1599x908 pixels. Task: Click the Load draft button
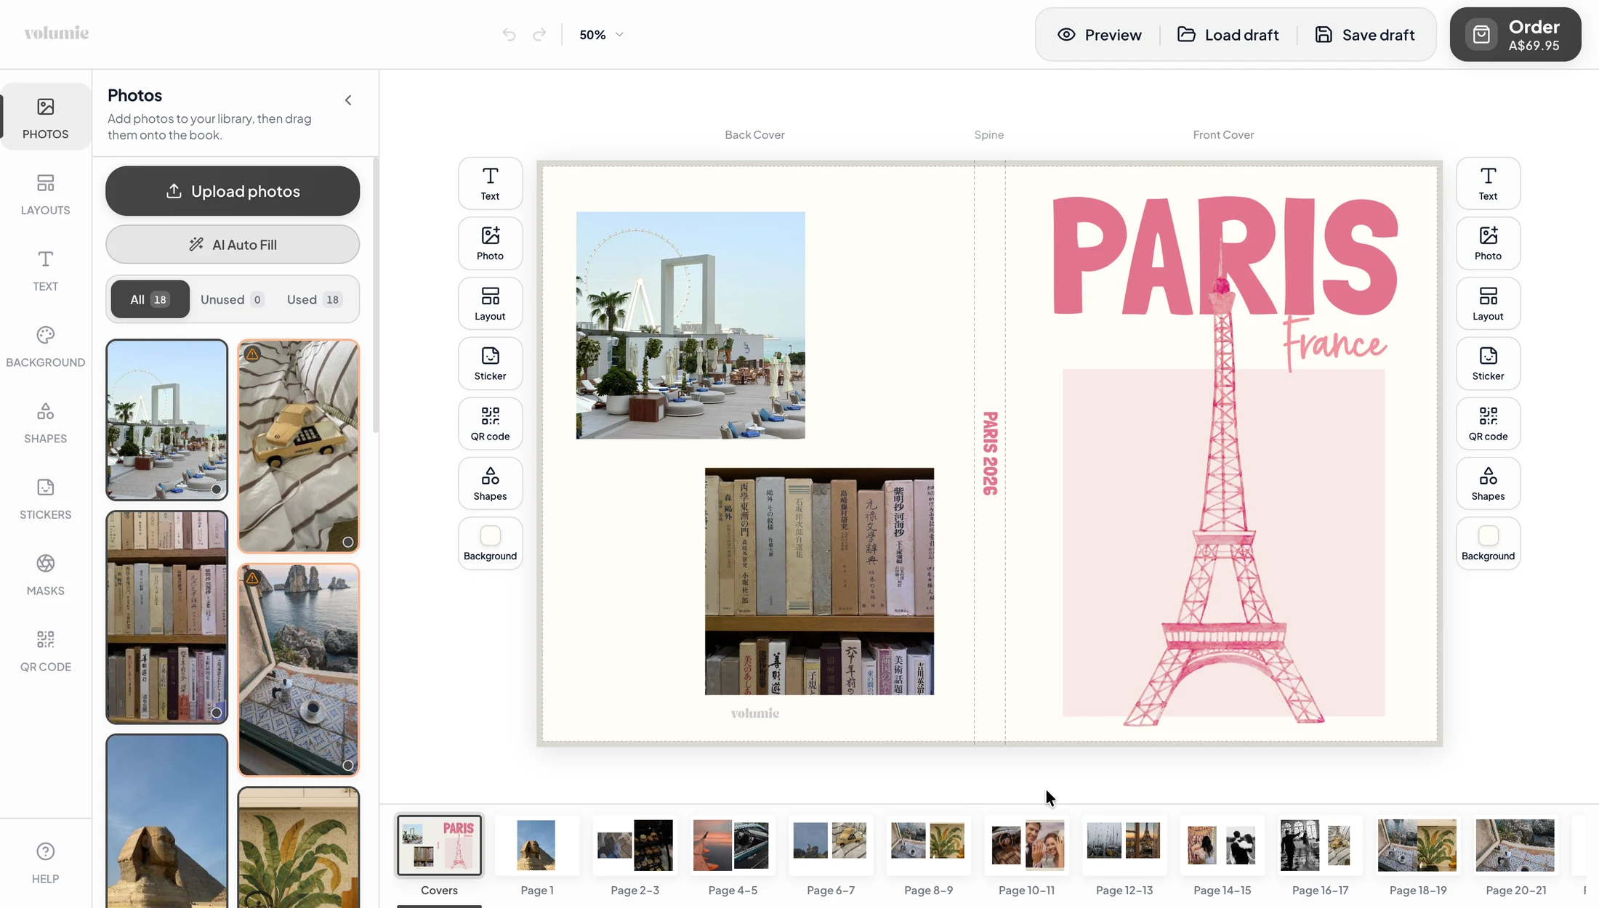1228,34
